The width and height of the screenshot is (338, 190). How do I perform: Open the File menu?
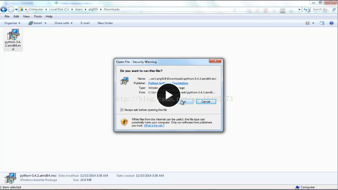tap(7, 16)
